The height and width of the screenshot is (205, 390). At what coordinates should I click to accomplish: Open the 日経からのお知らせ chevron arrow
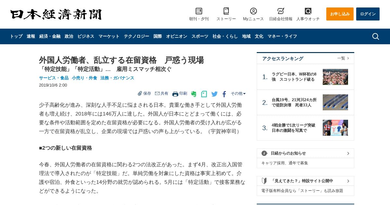(348, 153)
